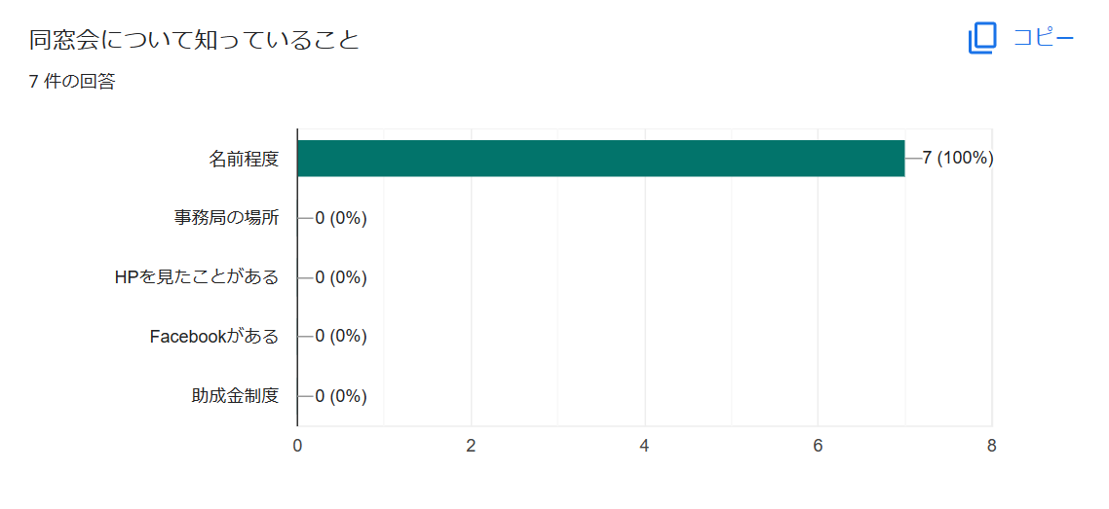Click the x-axis tick label 0
The image size is (1109, 509).
click(298, 446)
